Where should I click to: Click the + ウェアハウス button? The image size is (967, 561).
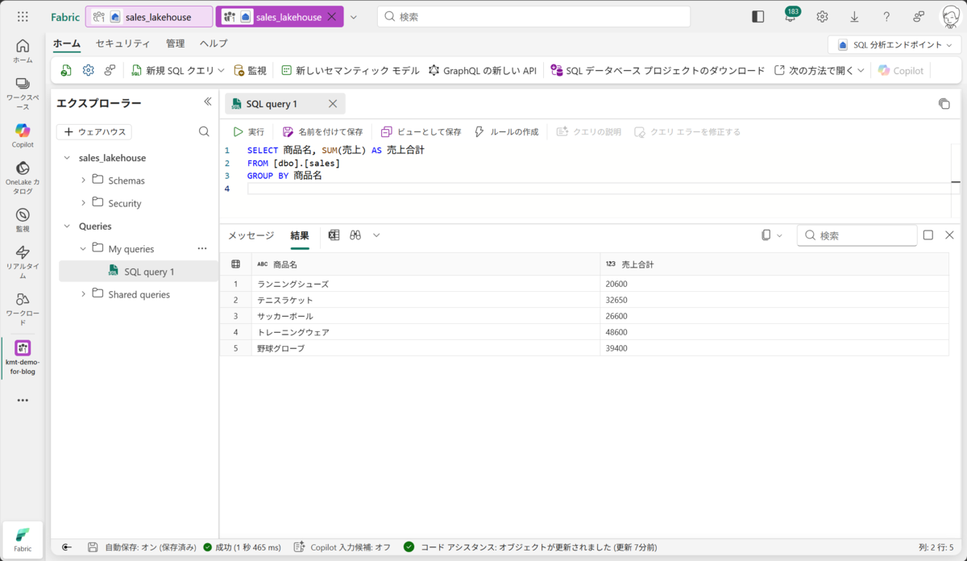tap(94, 131)
